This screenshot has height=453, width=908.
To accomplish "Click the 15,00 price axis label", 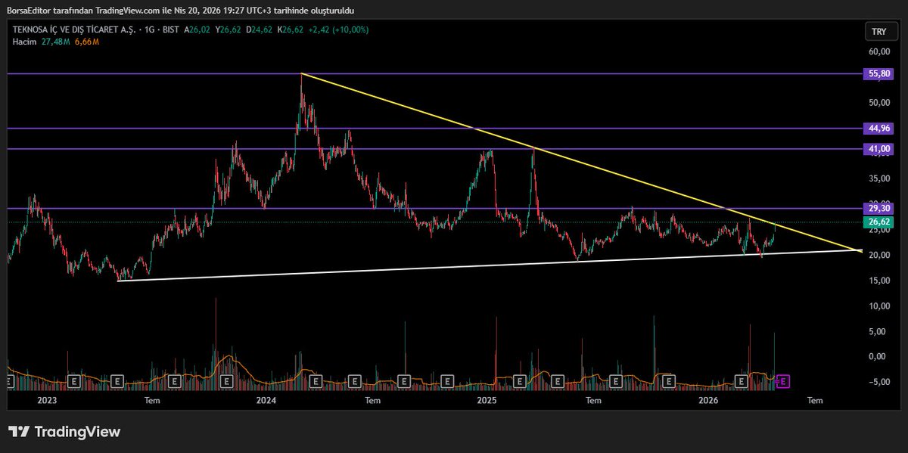I will pos(879,281).
